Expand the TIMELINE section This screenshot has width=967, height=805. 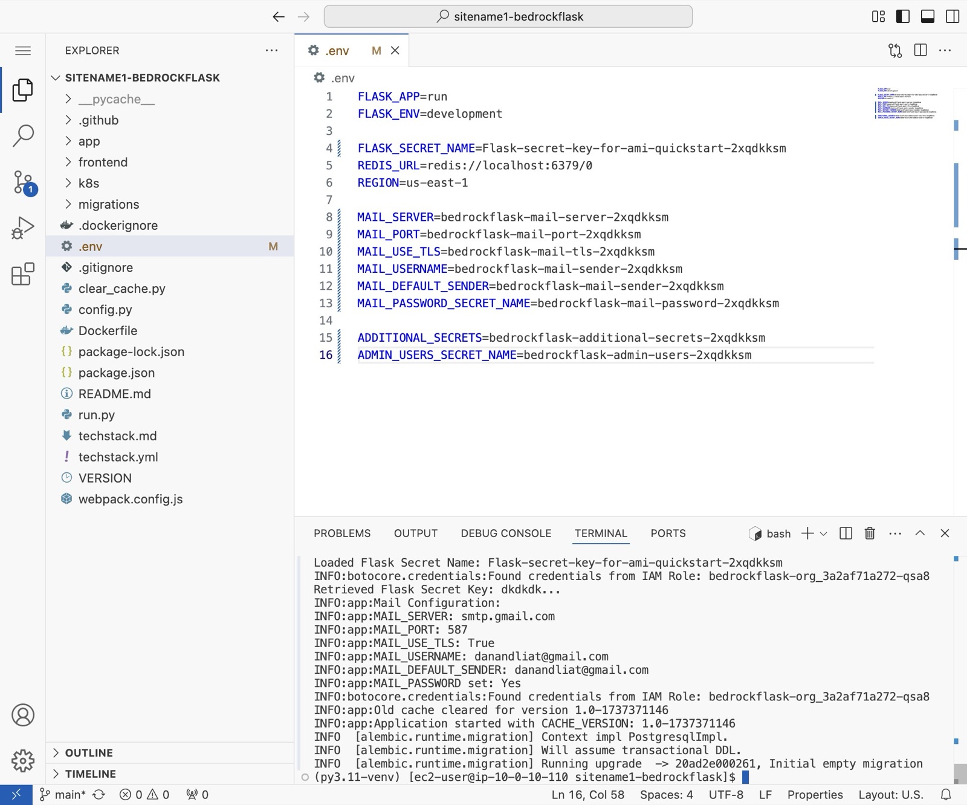point(170,774)
